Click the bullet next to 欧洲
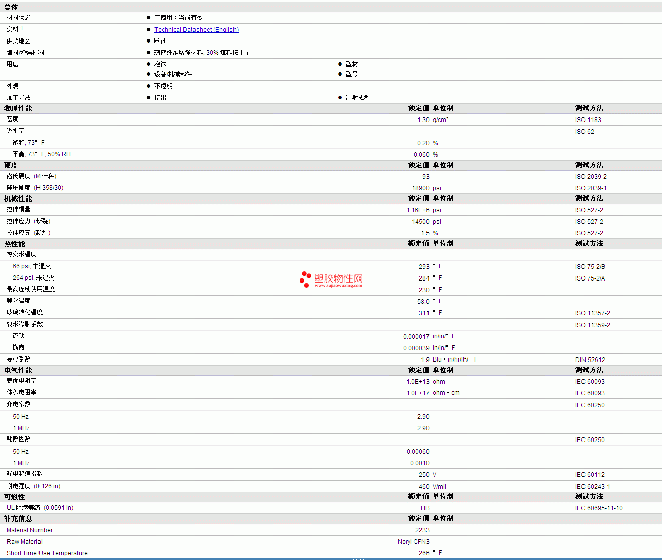The width and height of the screenshot is (662, 560). [x=148, y=41]
